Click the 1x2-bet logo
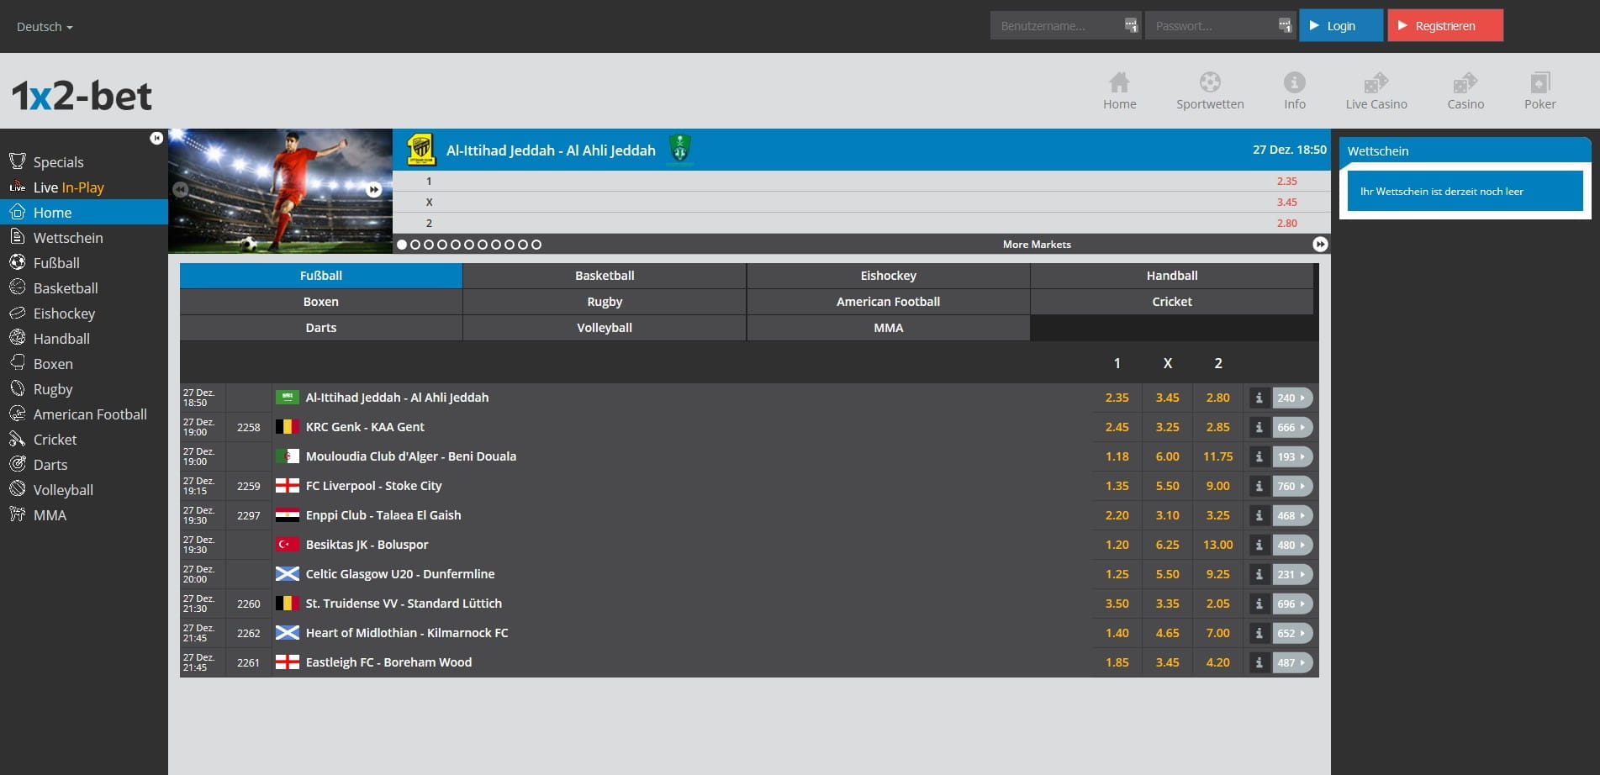The height and width of the screenshot is (775, 1600). (82, 96)
